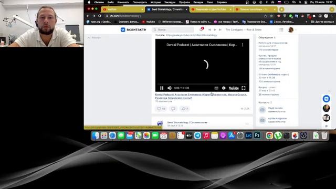Reload the VK page
The width and height of the screenshot is (336, 189).
[100, 16]
